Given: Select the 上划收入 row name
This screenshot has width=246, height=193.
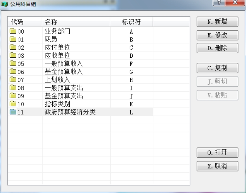Looking at the screenshot, I should click(x=57, y=80).
